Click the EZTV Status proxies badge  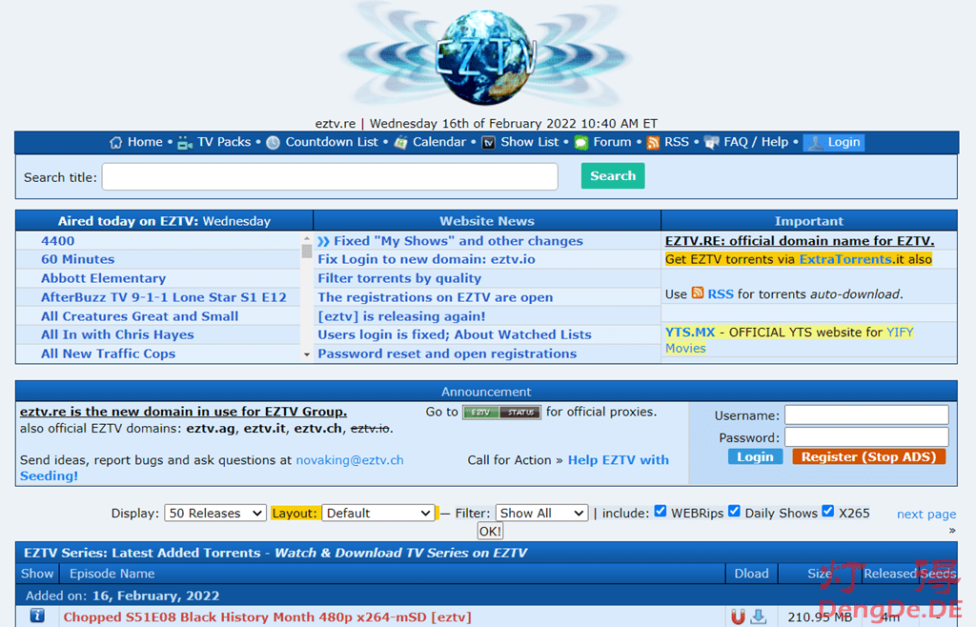click(x=501, y=412)
